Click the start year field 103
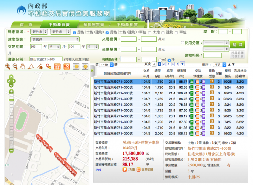Screen dimensions: 253x185 36,47
